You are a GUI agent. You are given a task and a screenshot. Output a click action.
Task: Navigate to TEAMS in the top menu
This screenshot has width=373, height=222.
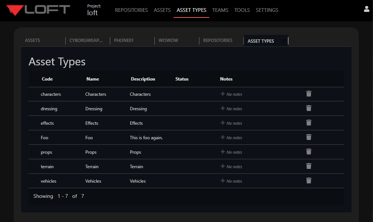click(x=220, y=10)
